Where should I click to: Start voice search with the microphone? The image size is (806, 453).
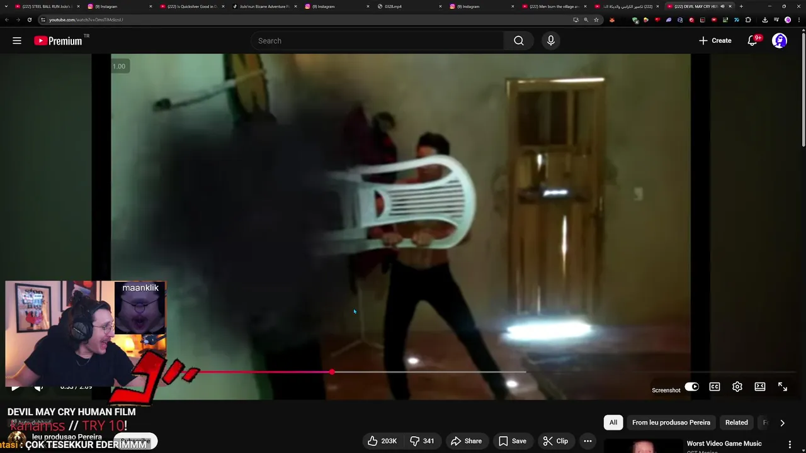(x=551, y=41)
